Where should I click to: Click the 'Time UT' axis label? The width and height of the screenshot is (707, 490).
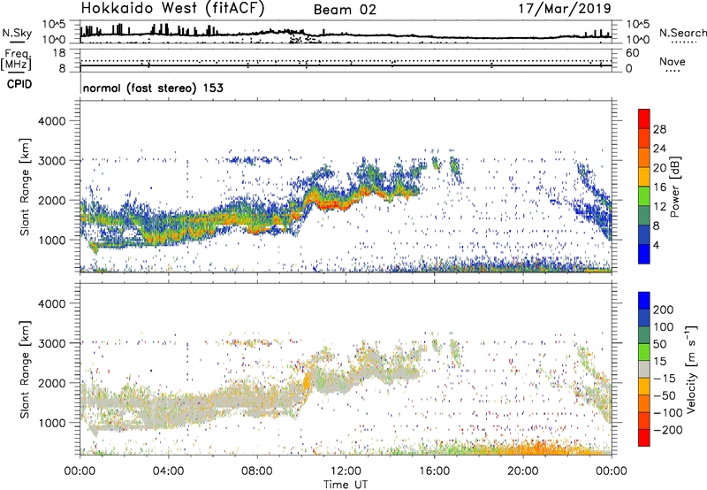pos(346,484)
